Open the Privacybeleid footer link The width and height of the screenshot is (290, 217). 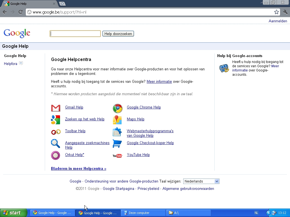(148, 188)
